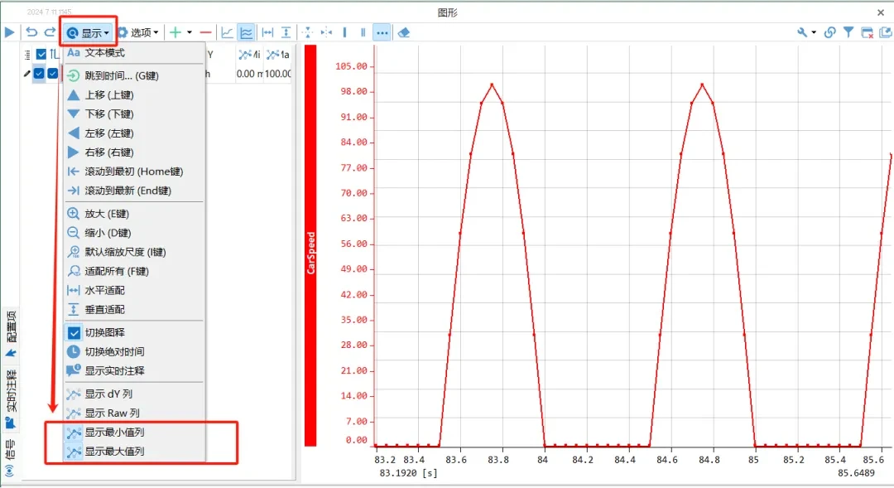Click the horizontal fit toolbar icon
894x488 pixels.
pyautogui.click(x=267, y=32)
